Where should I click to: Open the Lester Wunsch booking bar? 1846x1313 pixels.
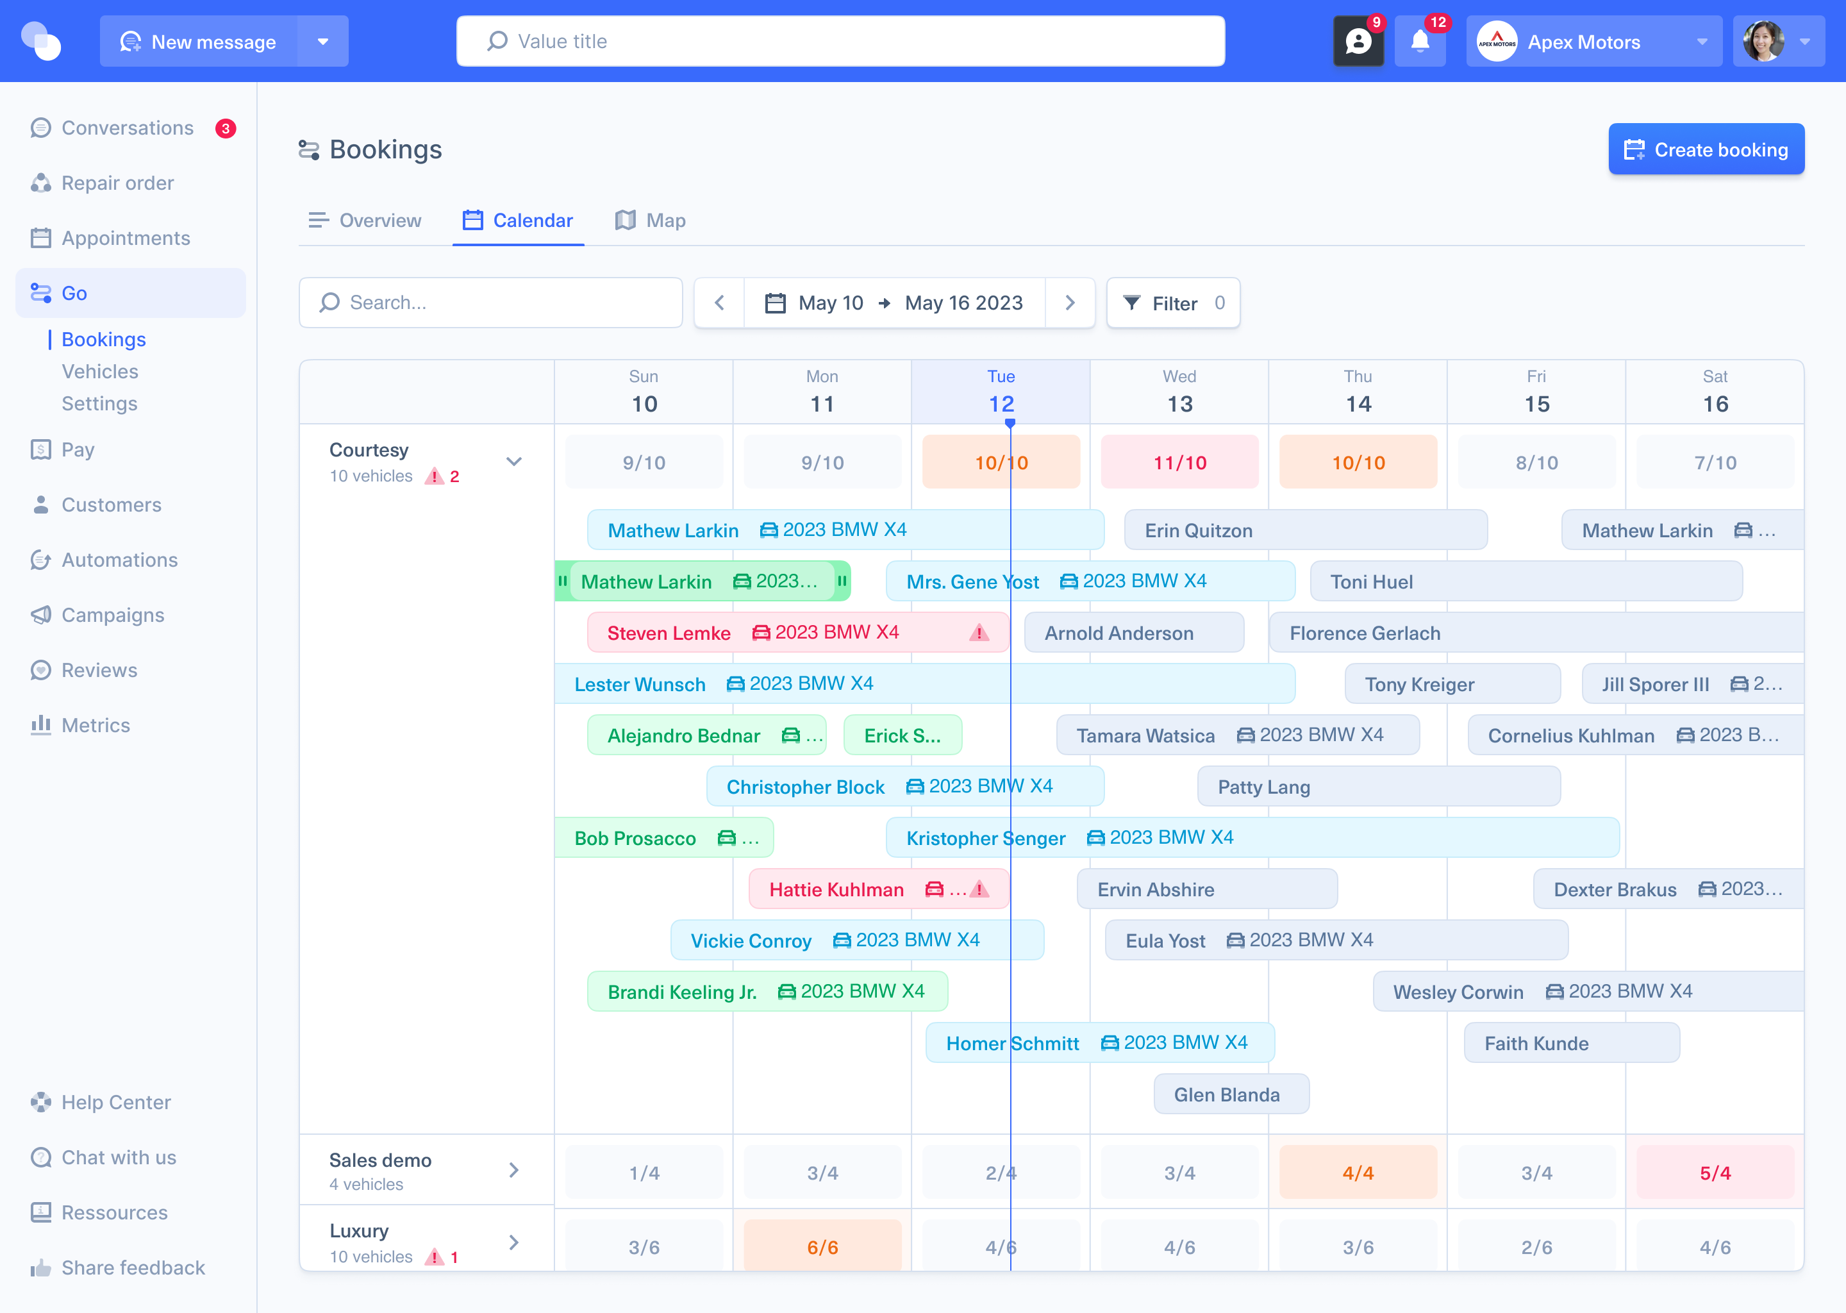tap(925, 684)
